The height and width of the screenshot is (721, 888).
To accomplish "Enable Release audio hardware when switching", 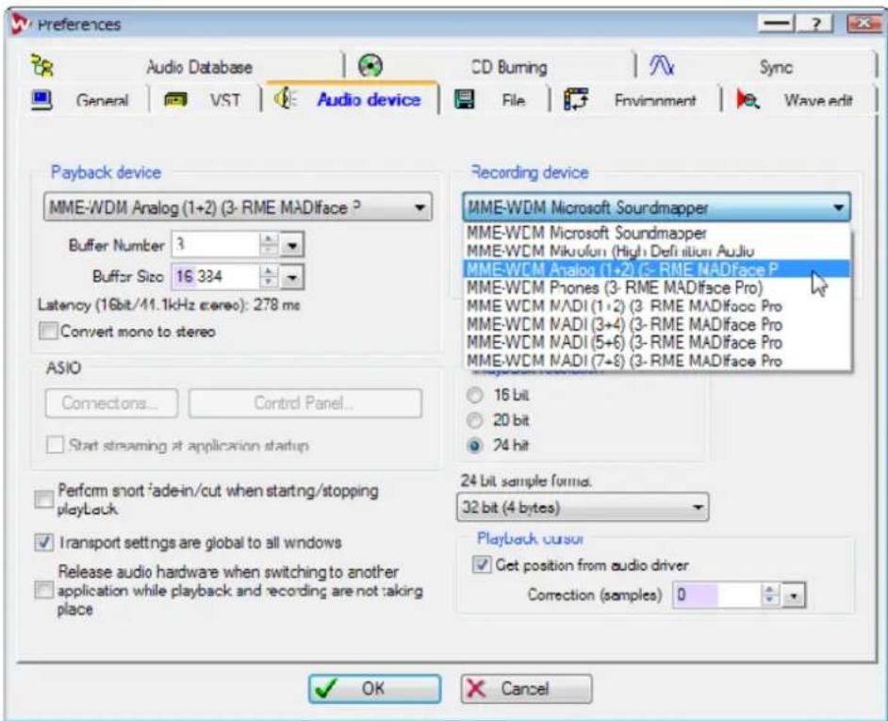I will click(x=43, y=590).
